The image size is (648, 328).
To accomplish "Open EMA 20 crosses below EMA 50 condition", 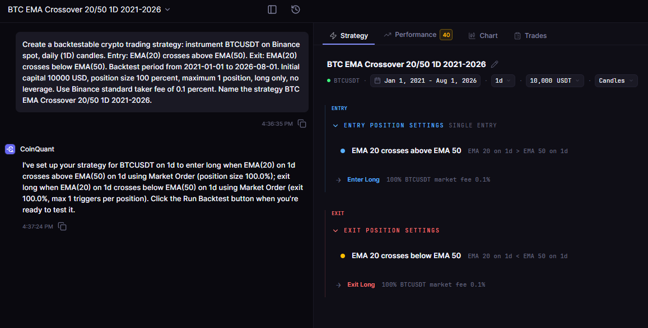I will click(406, 256).
